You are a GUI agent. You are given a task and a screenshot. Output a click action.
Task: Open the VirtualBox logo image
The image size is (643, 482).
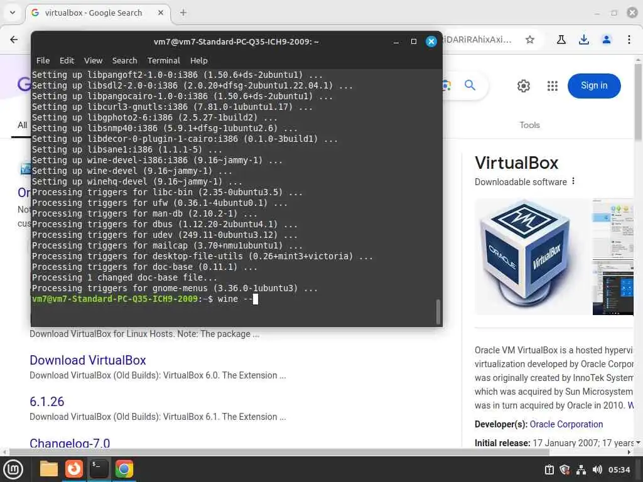tap(531, 256)
